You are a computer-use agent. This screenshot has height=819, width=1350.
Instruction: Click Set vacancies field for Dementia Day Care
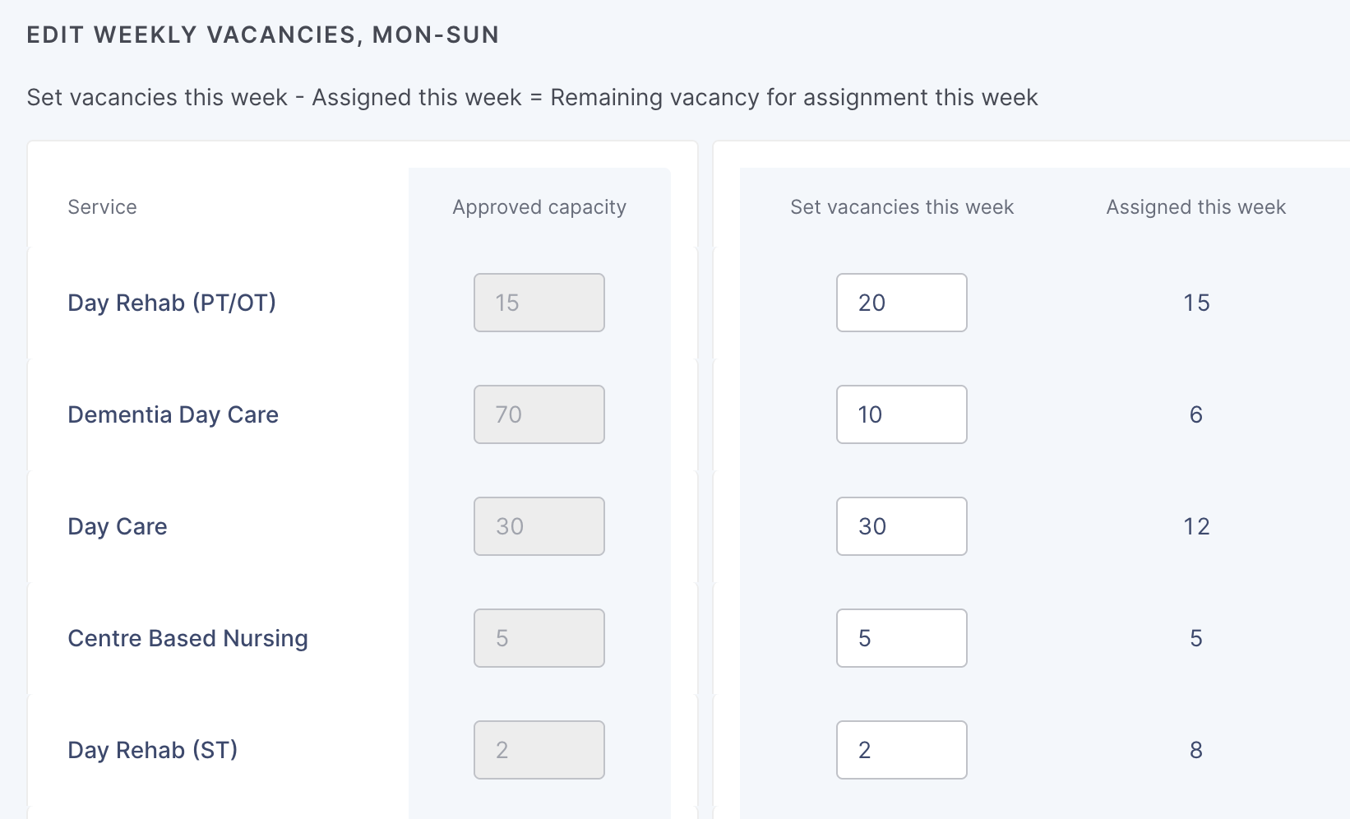click(901, 414)
